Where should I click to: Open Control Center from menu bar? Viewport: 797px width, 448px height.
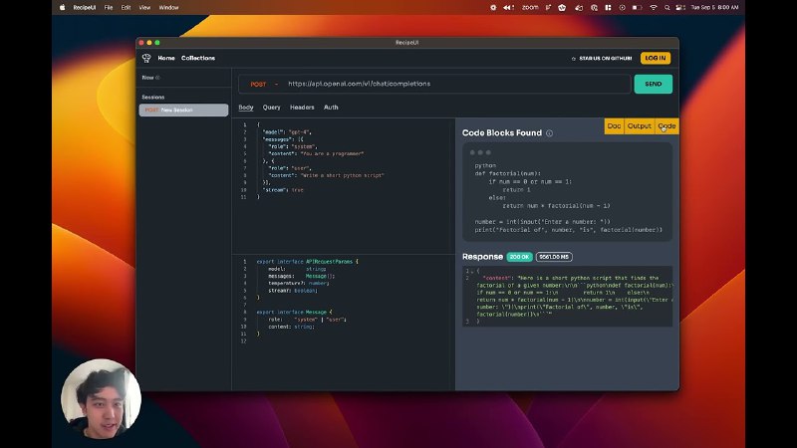click(x=680, y=8)
